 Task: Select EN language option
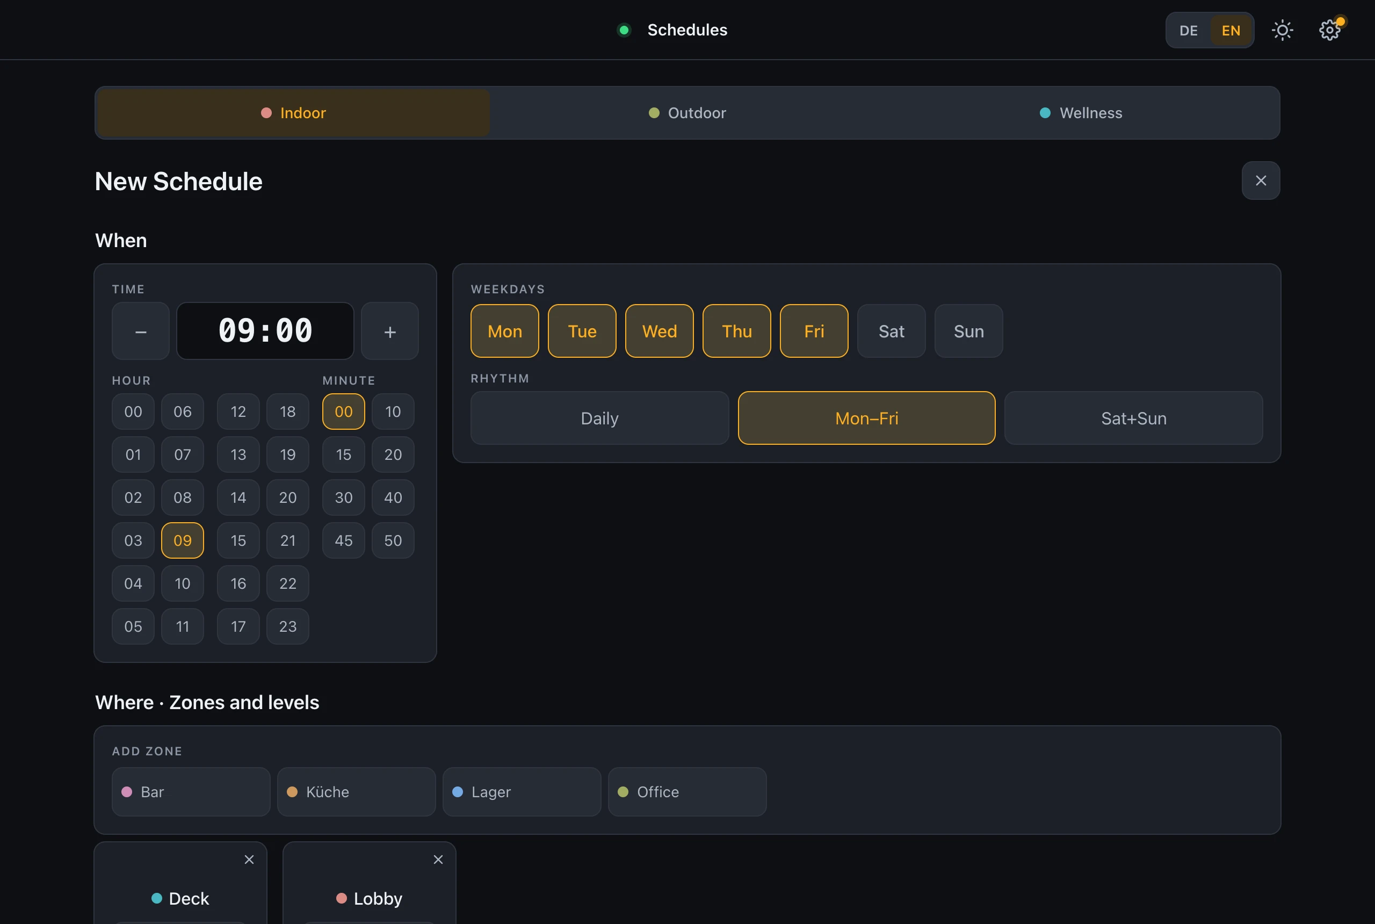click(x=1231, y=30)
